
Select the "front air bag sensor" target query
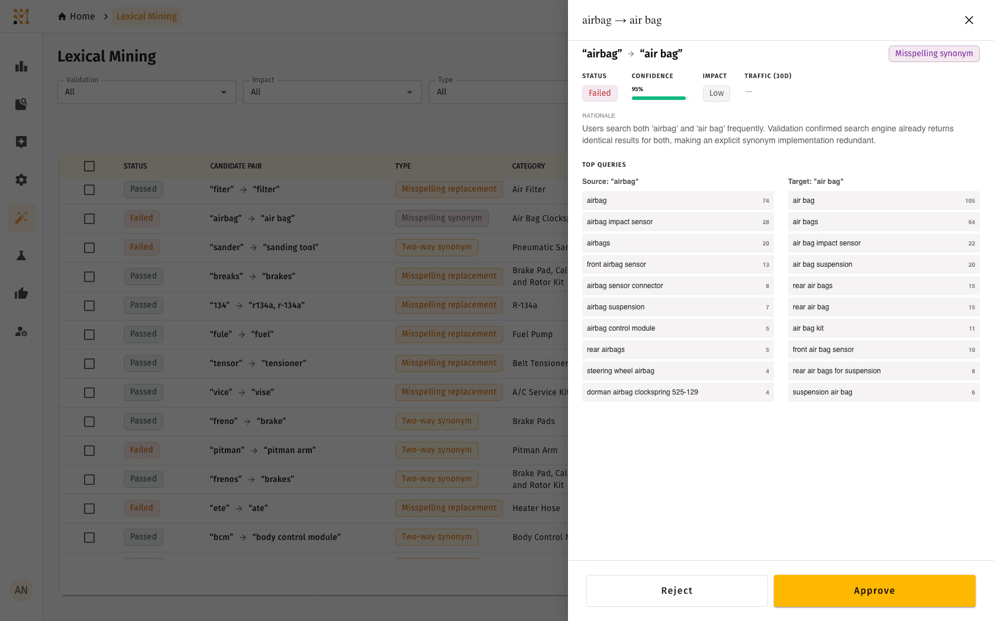pos(884,350)
